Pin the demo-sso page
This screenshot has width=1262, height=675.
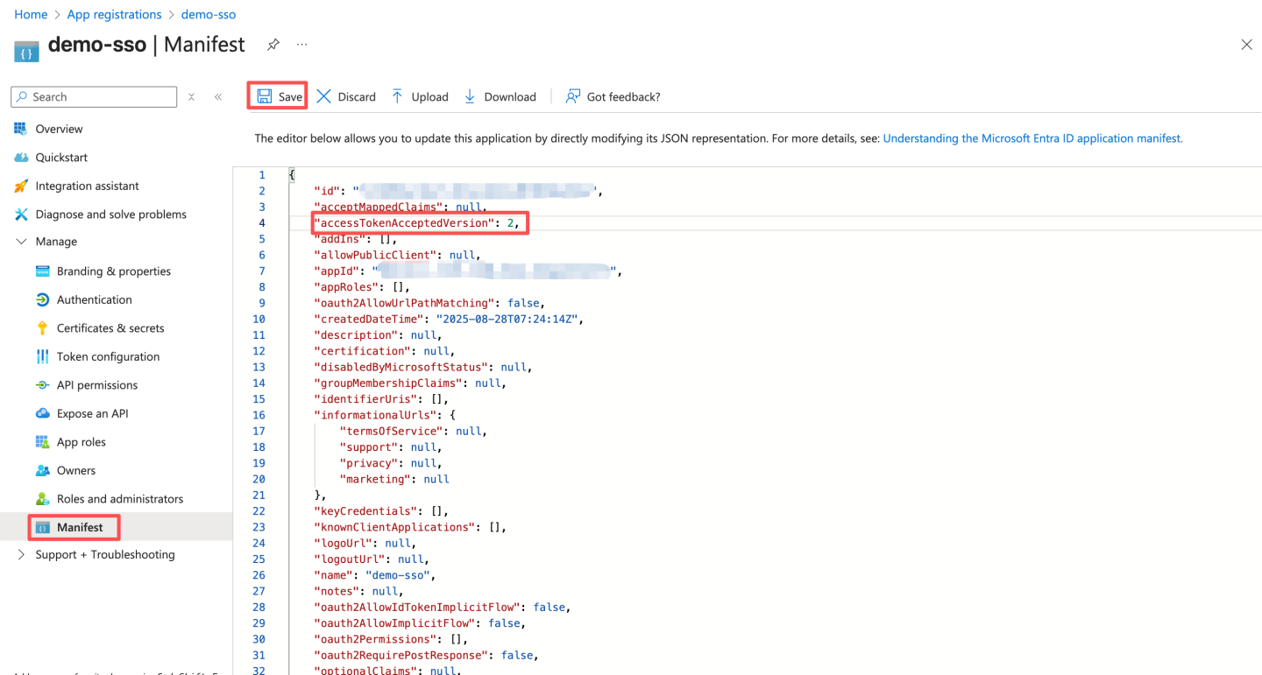point(273,45)
